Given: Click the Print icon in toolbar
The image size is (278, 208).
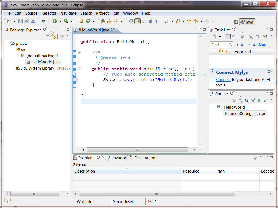Looking at the screenshot, I should pos(33,21).
